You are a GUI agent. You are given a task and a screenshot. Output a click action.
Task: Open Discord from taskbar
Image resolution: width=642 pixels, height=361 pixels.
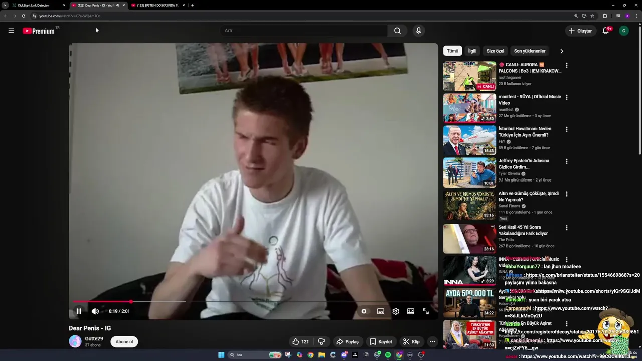(344, 355)
